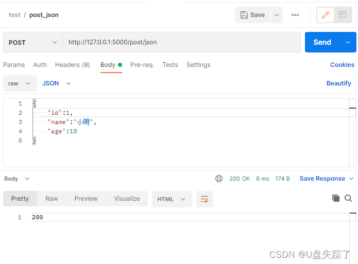The height and width of the screenshot is (264, 358).
Task: Select the Raw response view
Action: (52, 199)
